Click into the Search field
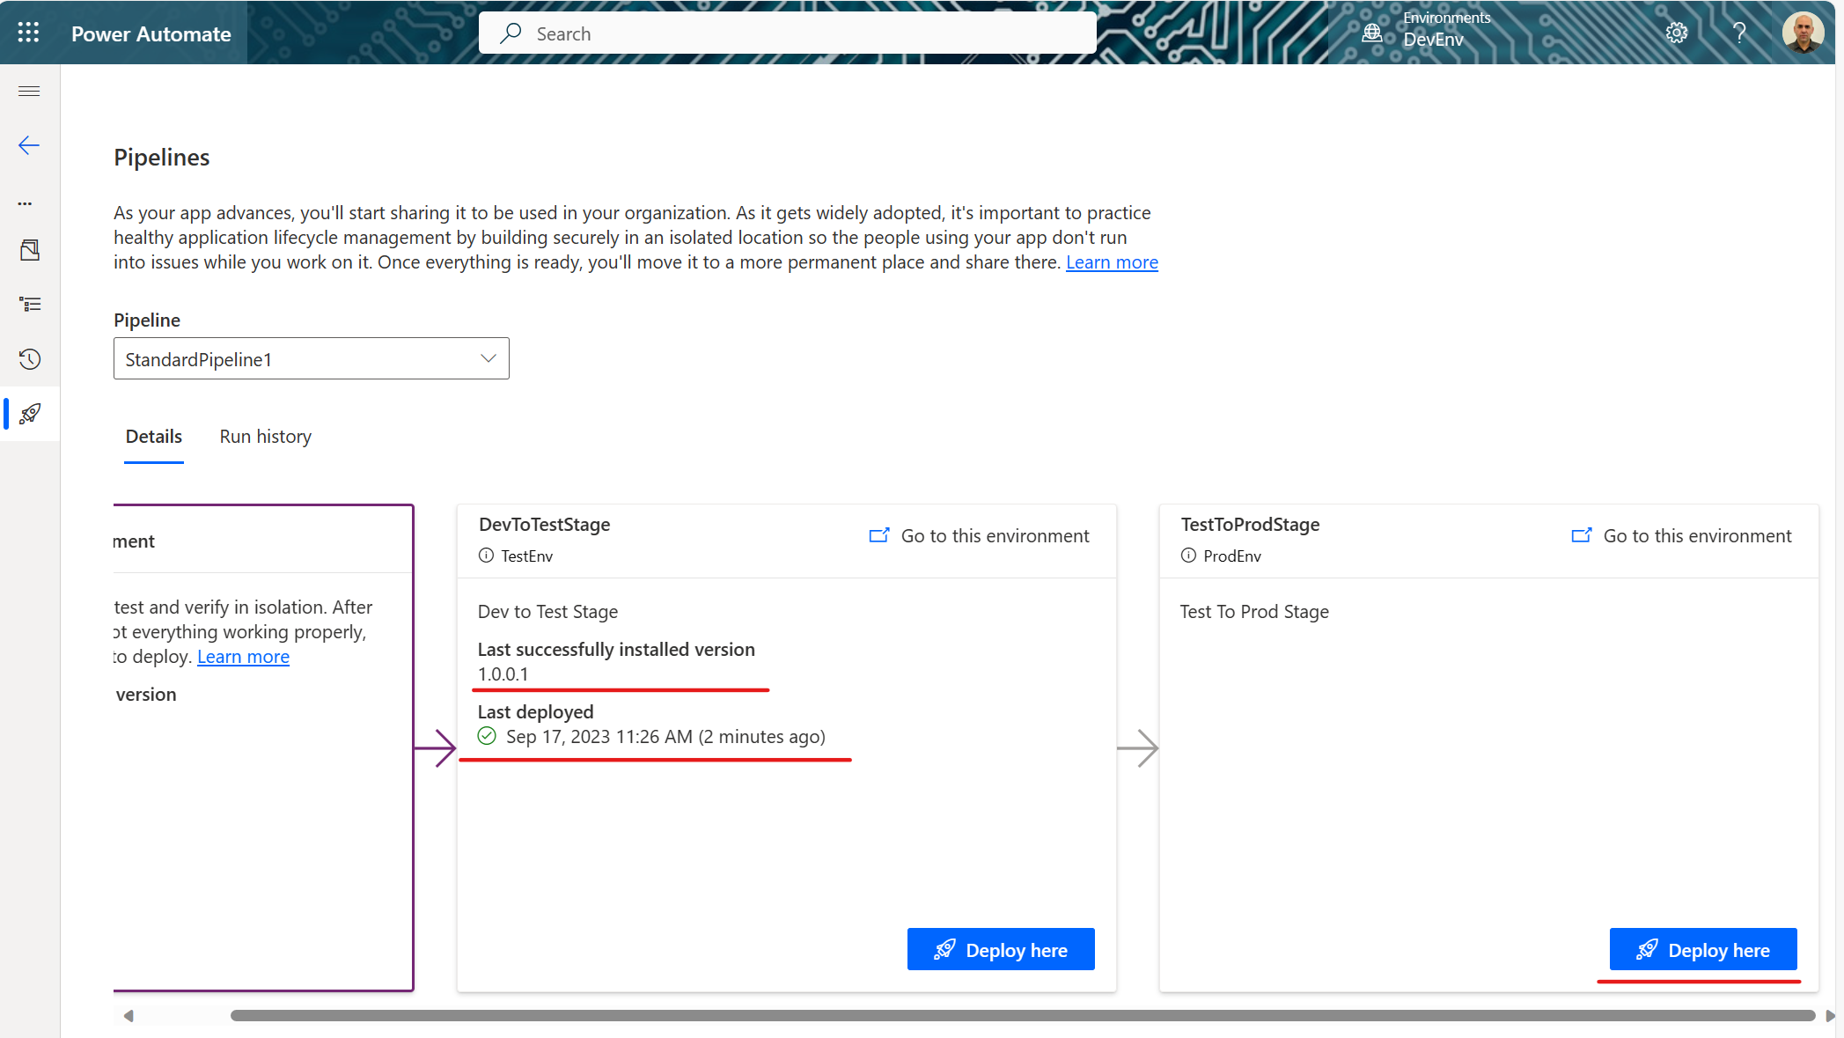1844x1038 pixels. tap(787, 33)
